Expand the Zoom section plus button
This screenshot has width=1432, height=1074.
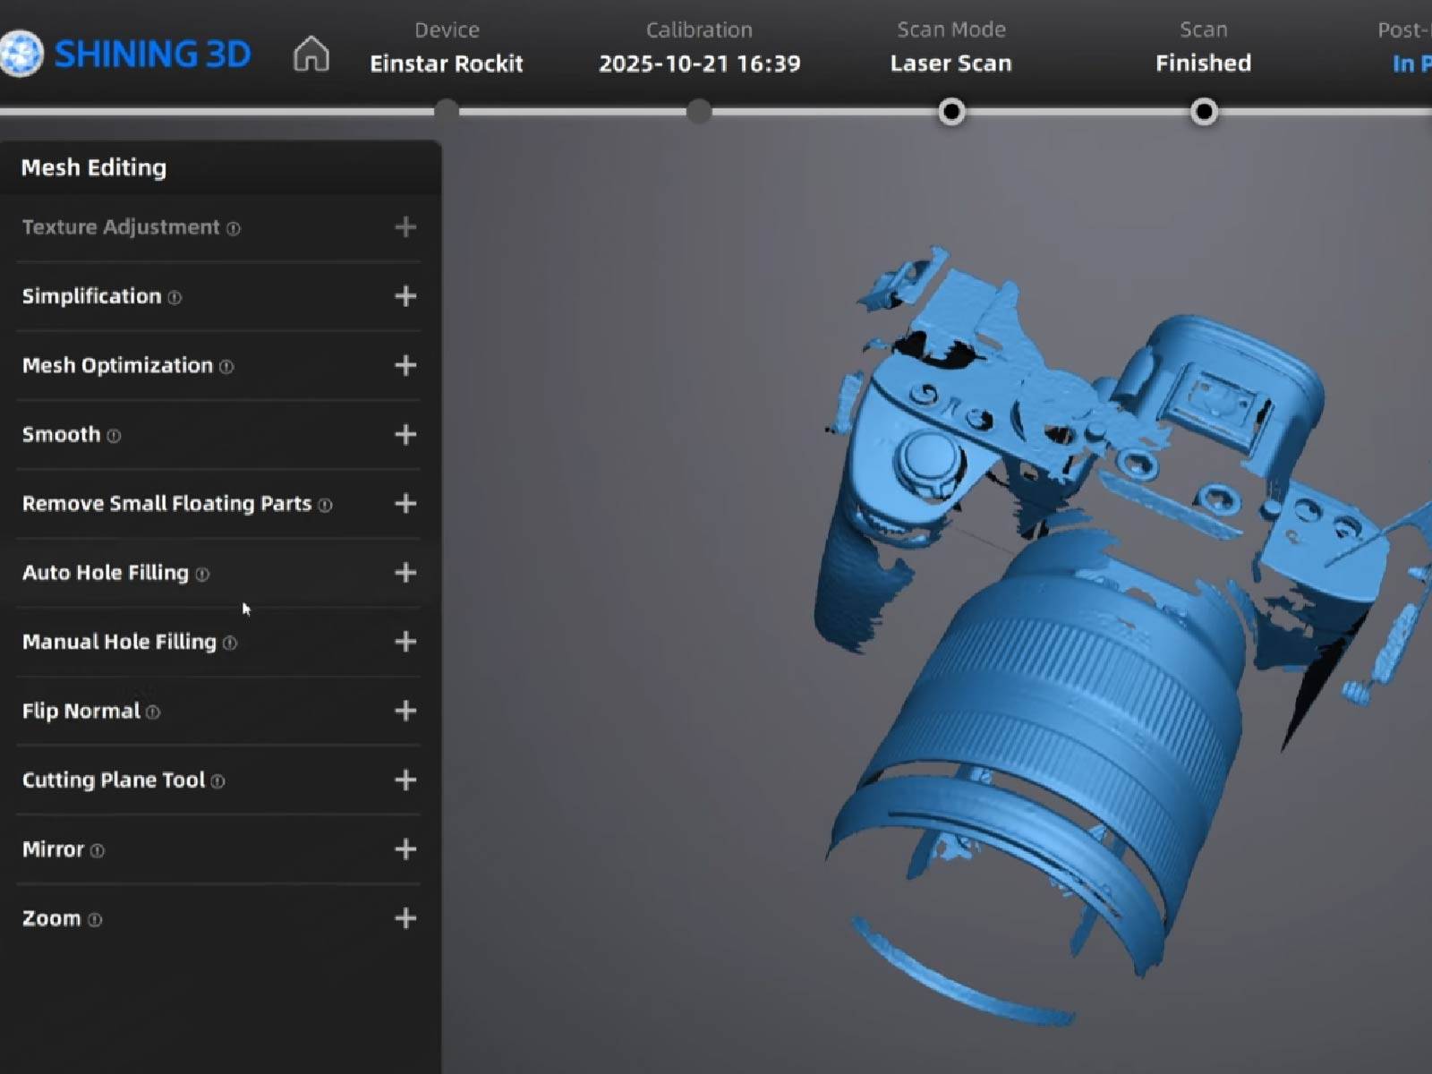coord(405,918)
